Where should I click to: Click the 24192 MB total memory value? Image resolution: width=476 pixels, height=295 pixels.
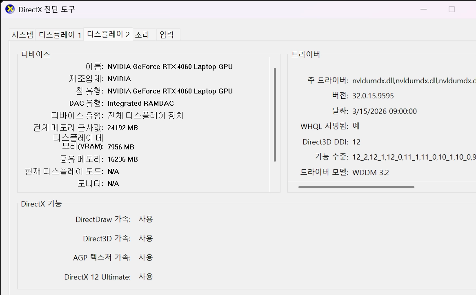[x=122, y=128]
